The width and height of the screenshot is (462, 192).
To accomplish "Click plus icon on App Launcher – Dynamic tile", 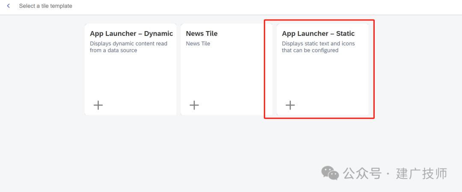I will 98,105.
